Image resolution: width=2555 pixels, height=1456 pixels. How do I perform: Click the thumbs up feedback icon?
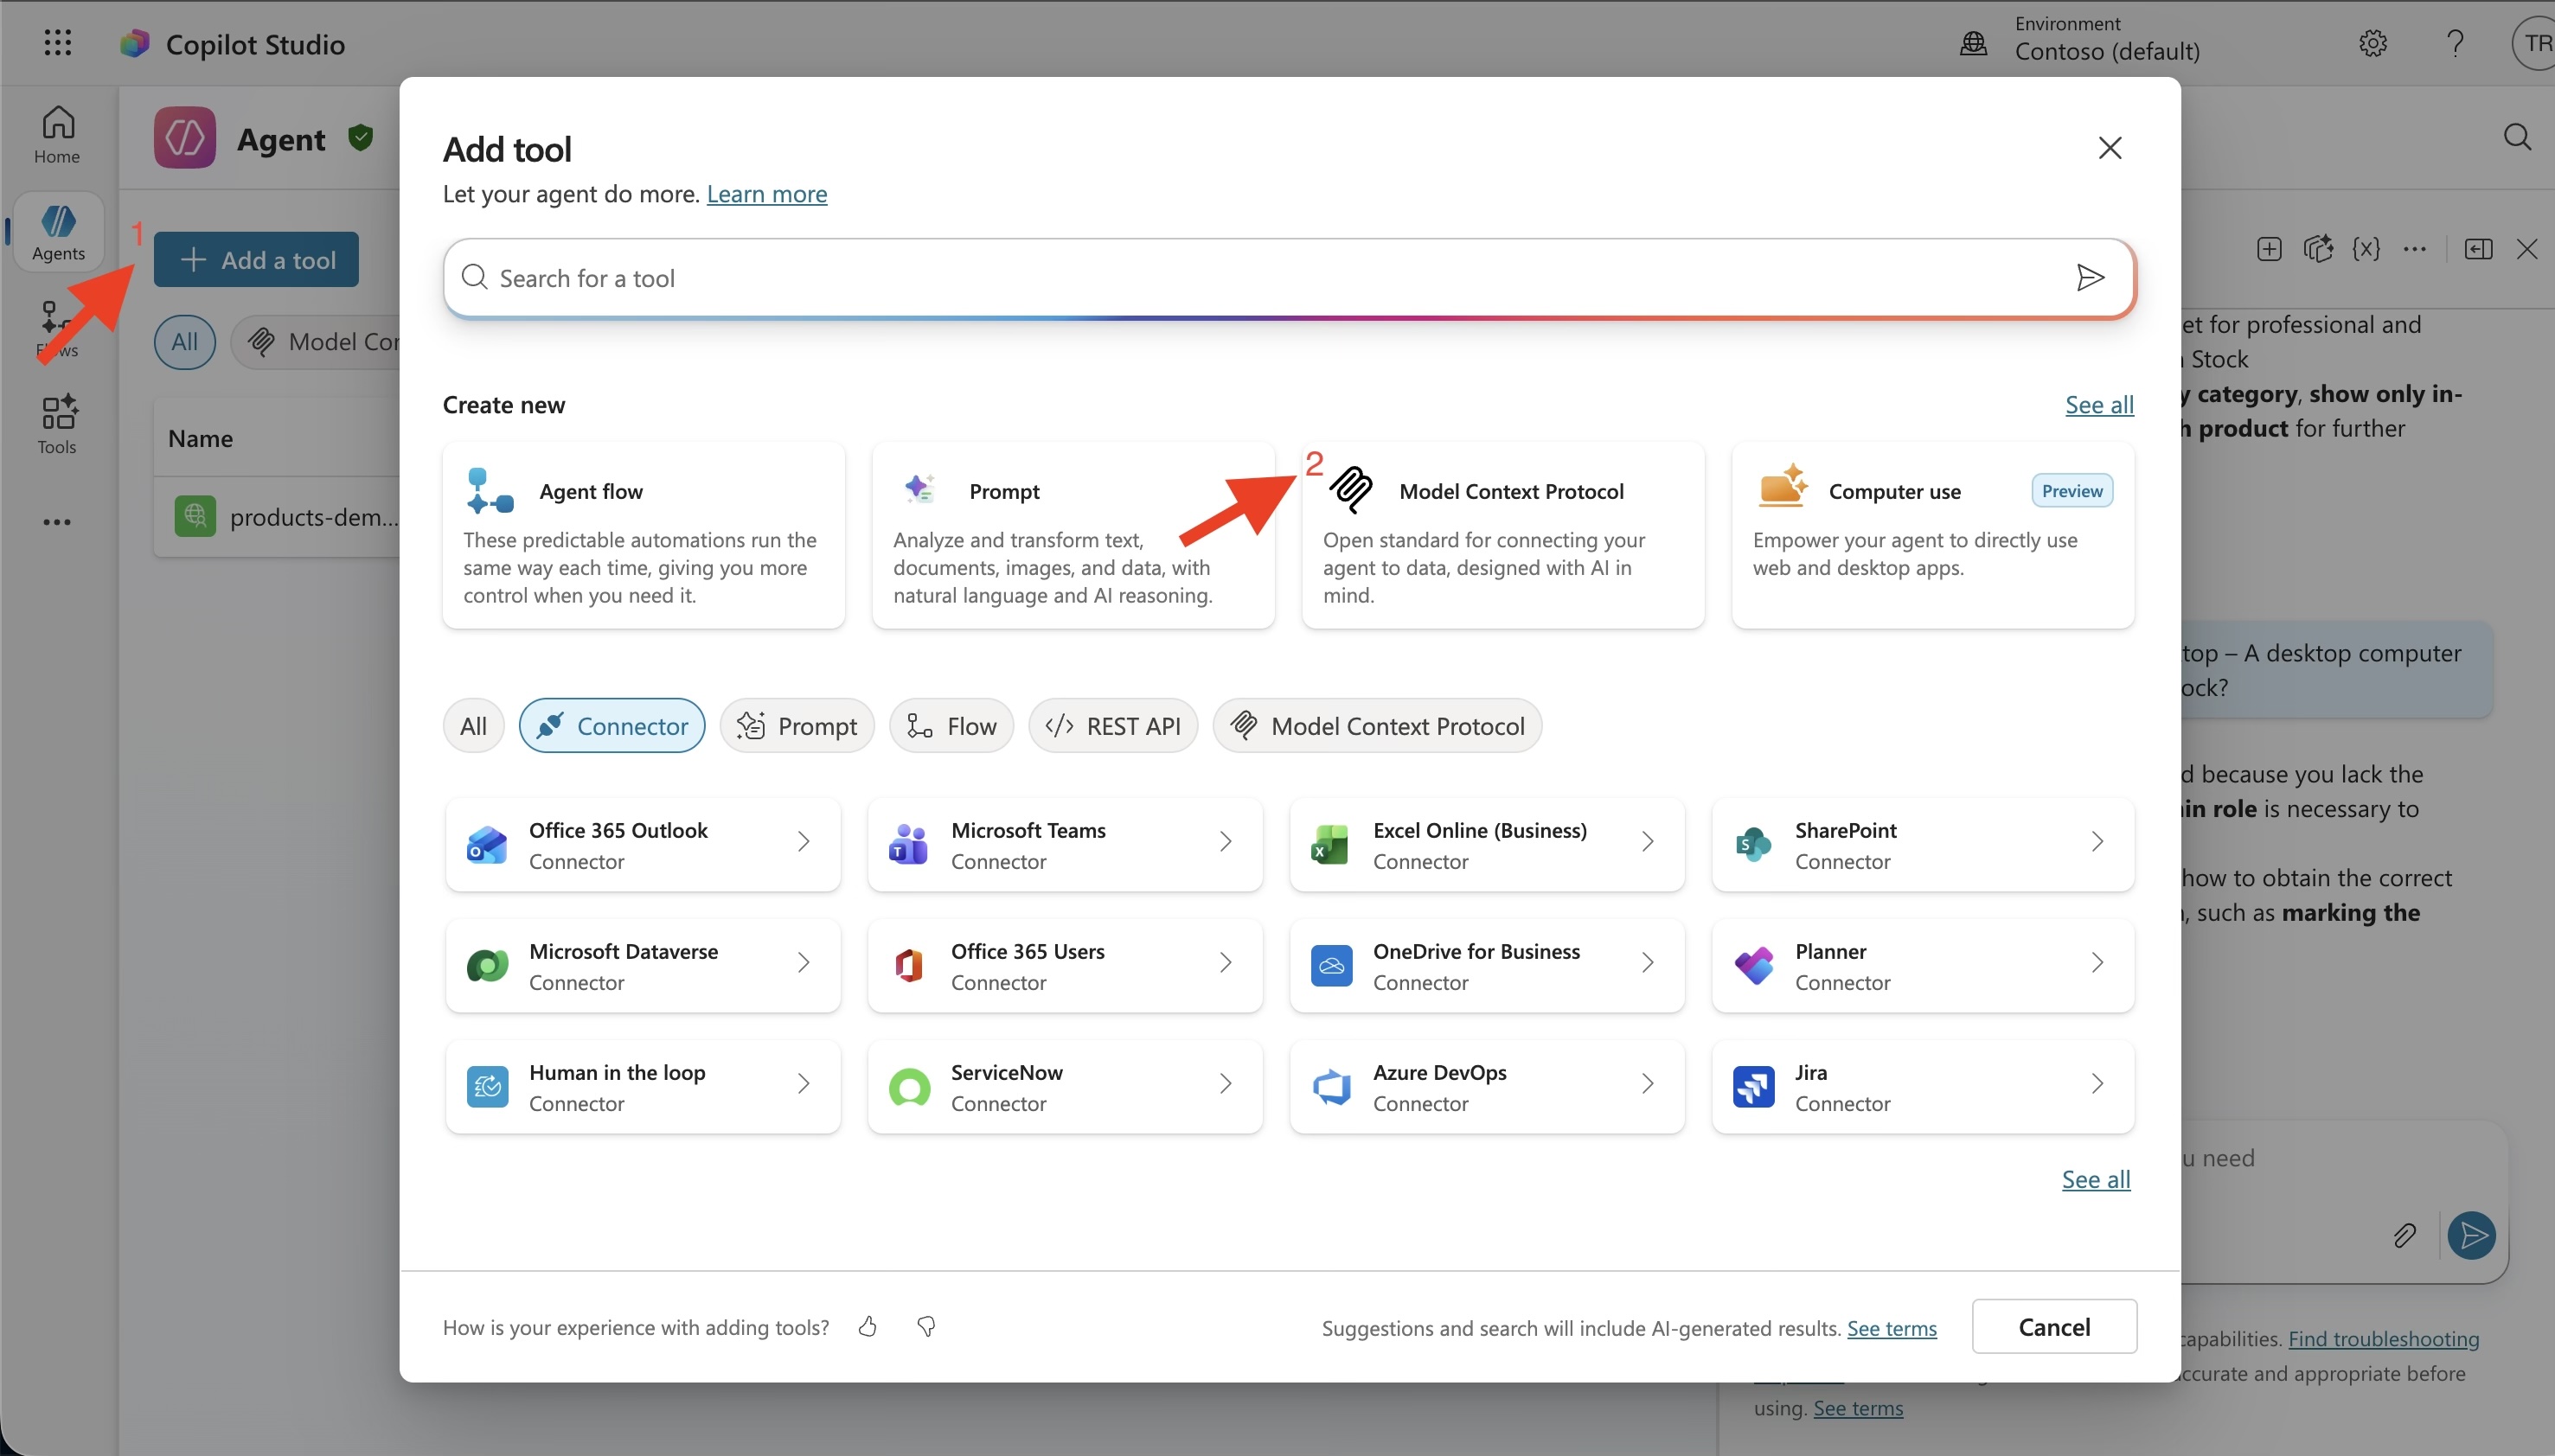pos(868,1326)
